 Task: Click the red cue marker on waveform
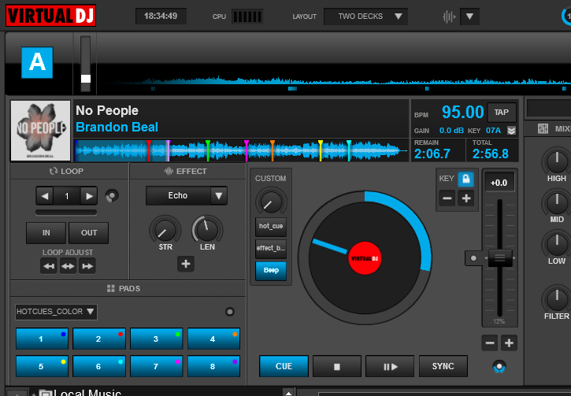[149, 150]
